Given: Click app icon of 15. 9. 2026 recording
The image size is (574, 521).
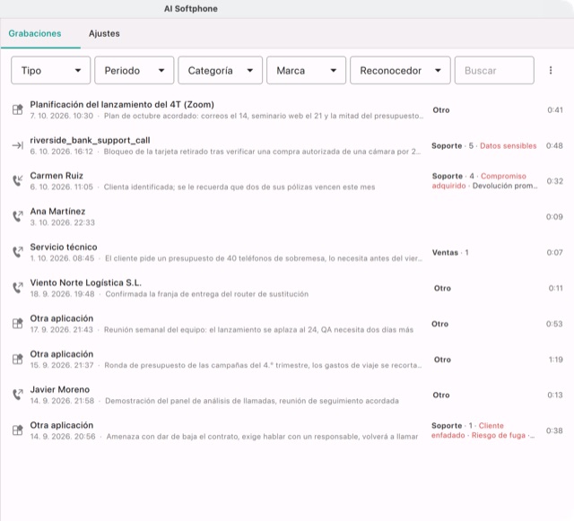Looking at the screenshot, I should 18,360.
